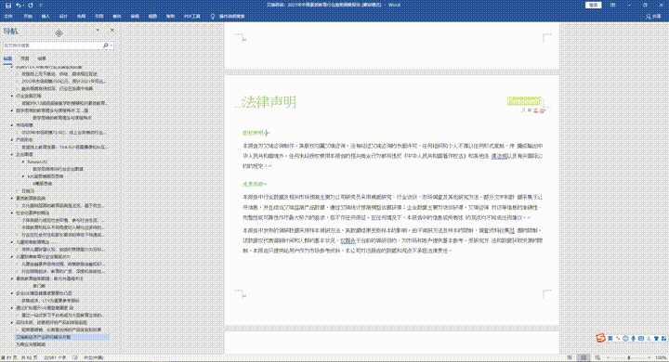Image resolution: width=669 pixels, height=362 pixels.
Task: Switch to Read Mode view in status bar
Action: click(570, 357)
